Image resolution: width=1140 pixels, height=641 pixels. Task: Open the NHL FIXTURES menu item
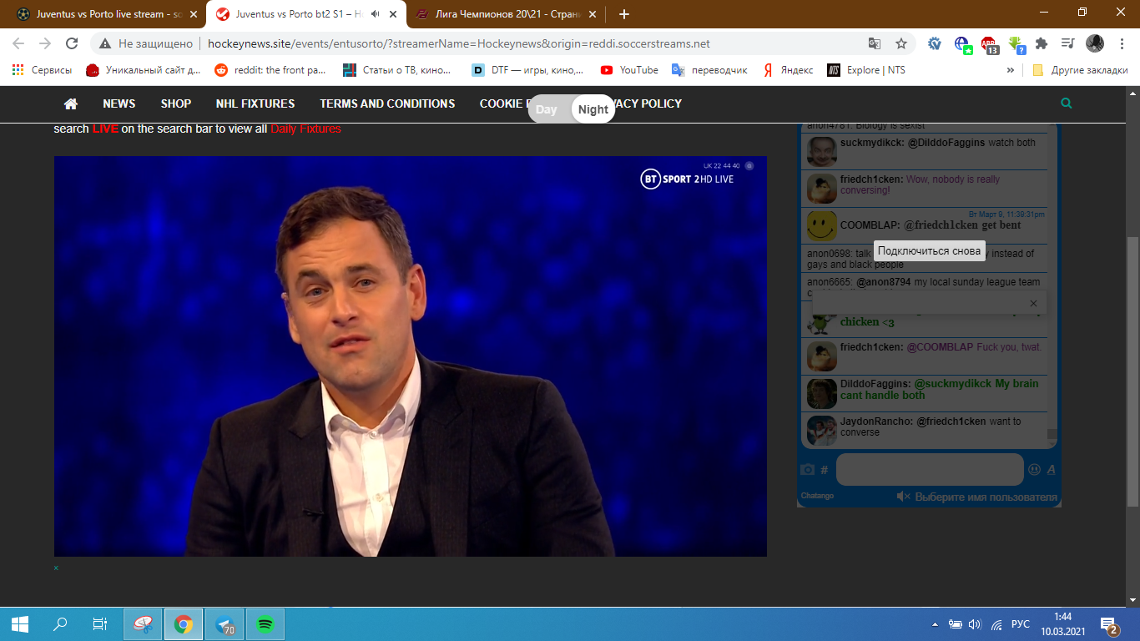(x=255, y=103)
